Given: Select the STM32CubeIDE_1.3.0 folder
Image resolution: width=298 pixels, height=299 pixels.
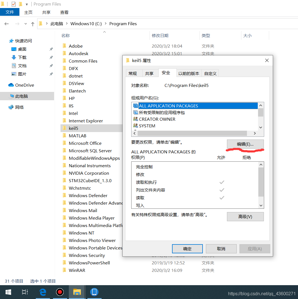Looking at the screenshot, I should (x=90, y=181).
